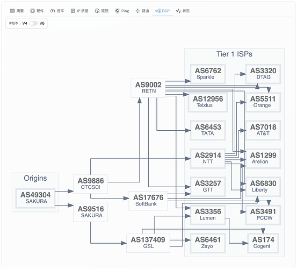Click the AS12956 Telxius node
Viewport: 297px width, 269px height.
coord(208,102)
